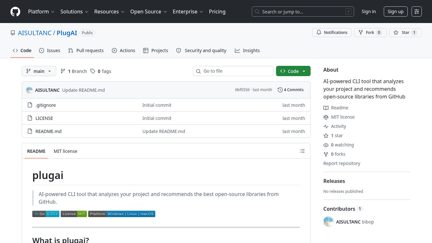Expand the Resources menu
Image resolution: width=432 pixels, height=243 pixels.
[x=109, y=12]
